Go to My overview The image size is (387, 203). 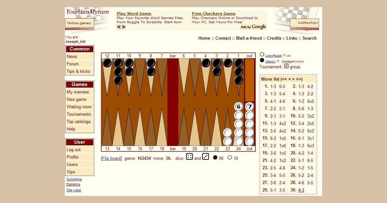tap(80, 92)
